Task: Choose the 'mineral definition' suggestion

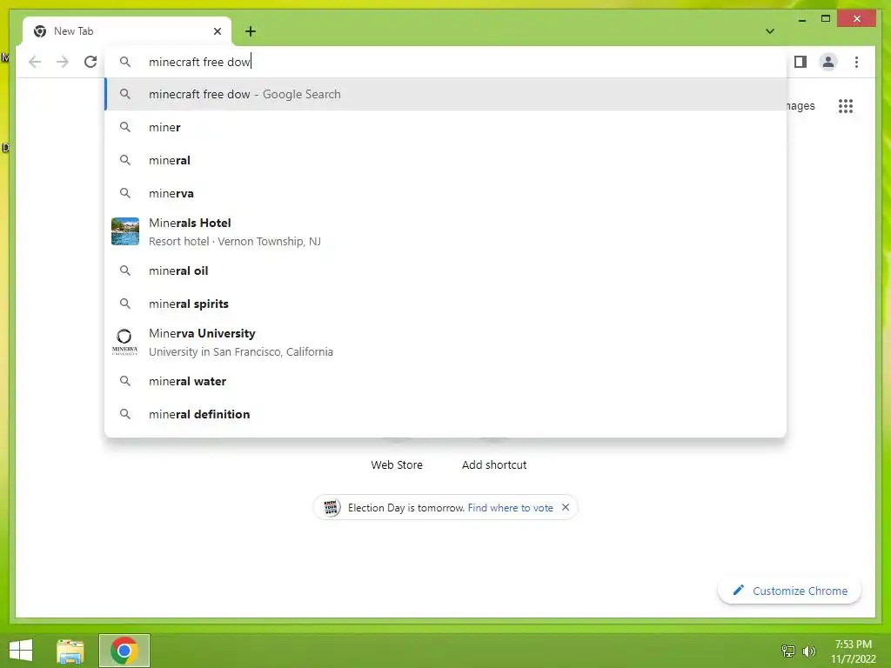Action: [x=445, y=414]
